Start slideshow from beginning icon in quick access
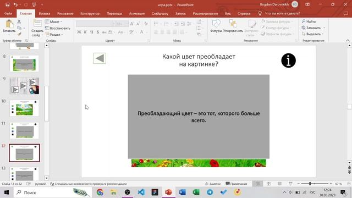The image size is (352, 198). point(34,5)
